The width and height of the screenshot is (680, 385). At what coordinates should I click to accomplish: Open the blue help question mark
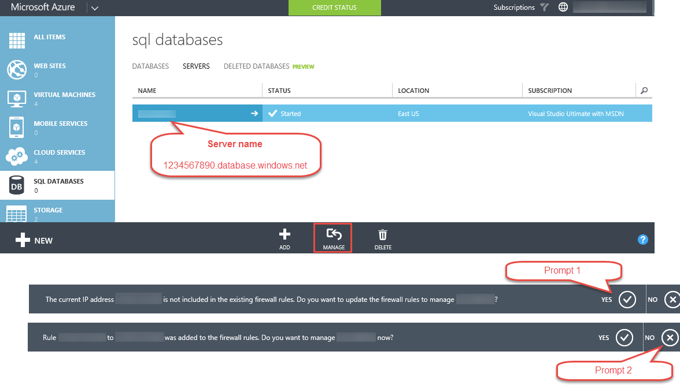pos(643,240)
